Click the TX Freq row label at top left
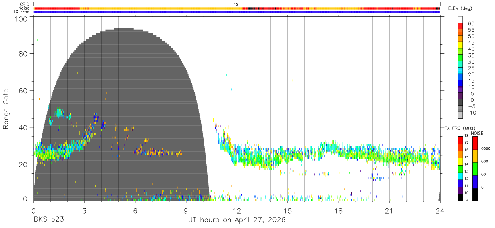 [x=22, y=12]
